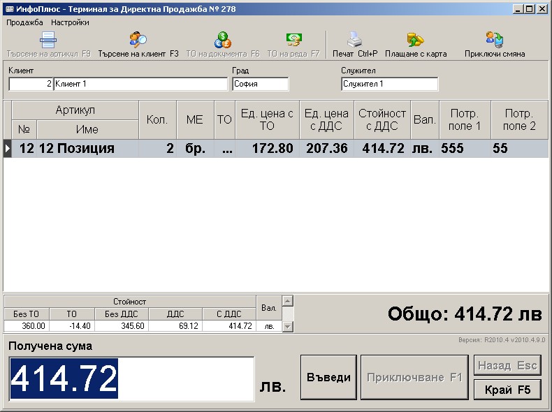
Task: Click the Общо: 414.72 лв total label
Action: click(465, 314)
